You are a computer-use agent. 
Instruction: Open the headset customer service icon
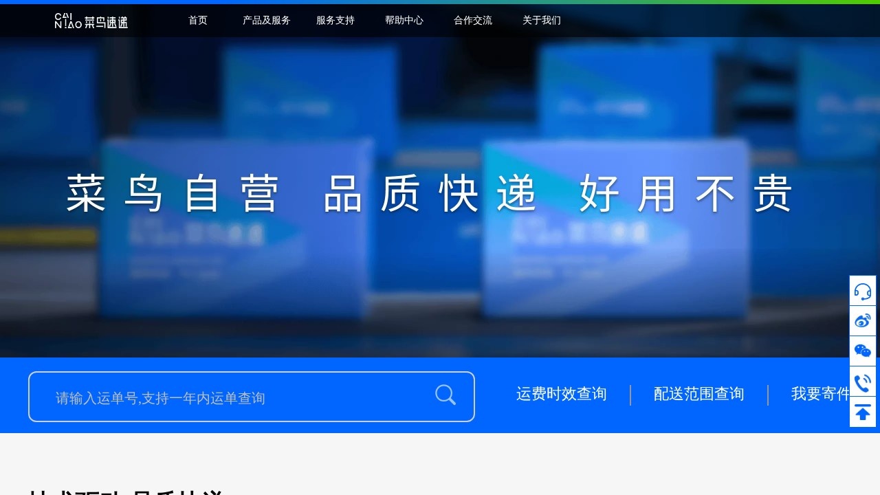[863, 291]
